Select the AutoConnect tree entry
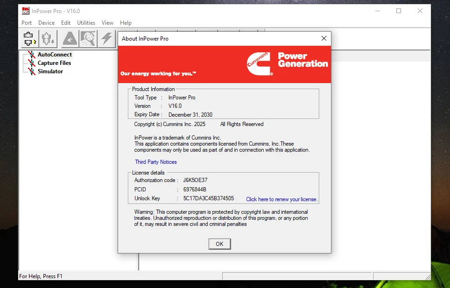Viewport: 450px width, 288px height. click(56, 55)
